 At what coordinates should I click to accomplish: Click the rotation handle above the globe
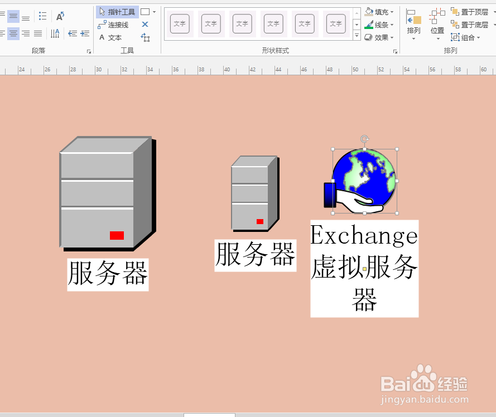pos(364,139)
